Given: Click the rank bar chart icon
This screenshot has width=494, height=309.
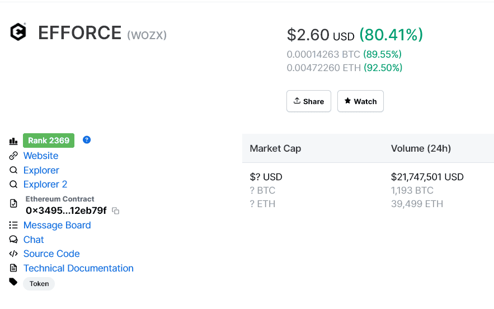Looking at the screenshot, I should click(x=13, y=141).
